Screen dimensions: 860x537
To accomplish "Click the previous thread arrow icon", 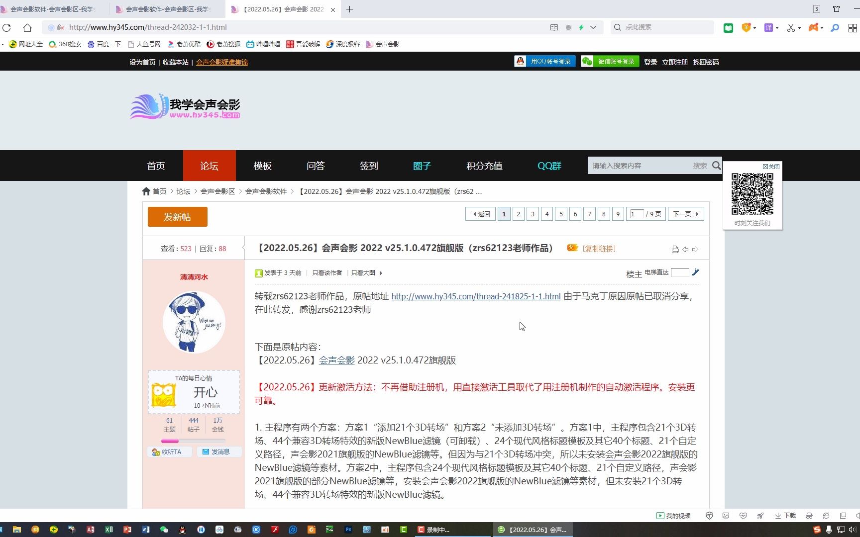I will pyautogui.click(x=685, y=249).
